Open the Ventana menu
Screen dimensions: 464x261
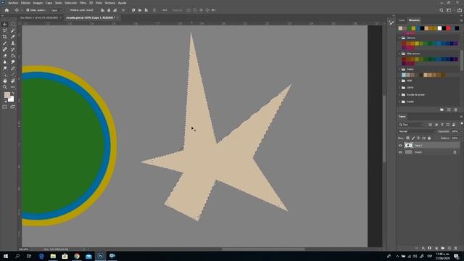pyautogui.click(x=109, y=3)
